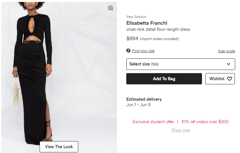Open the Find your size link
The height and width of the screenshot is (153, 240).
point(143,51)
